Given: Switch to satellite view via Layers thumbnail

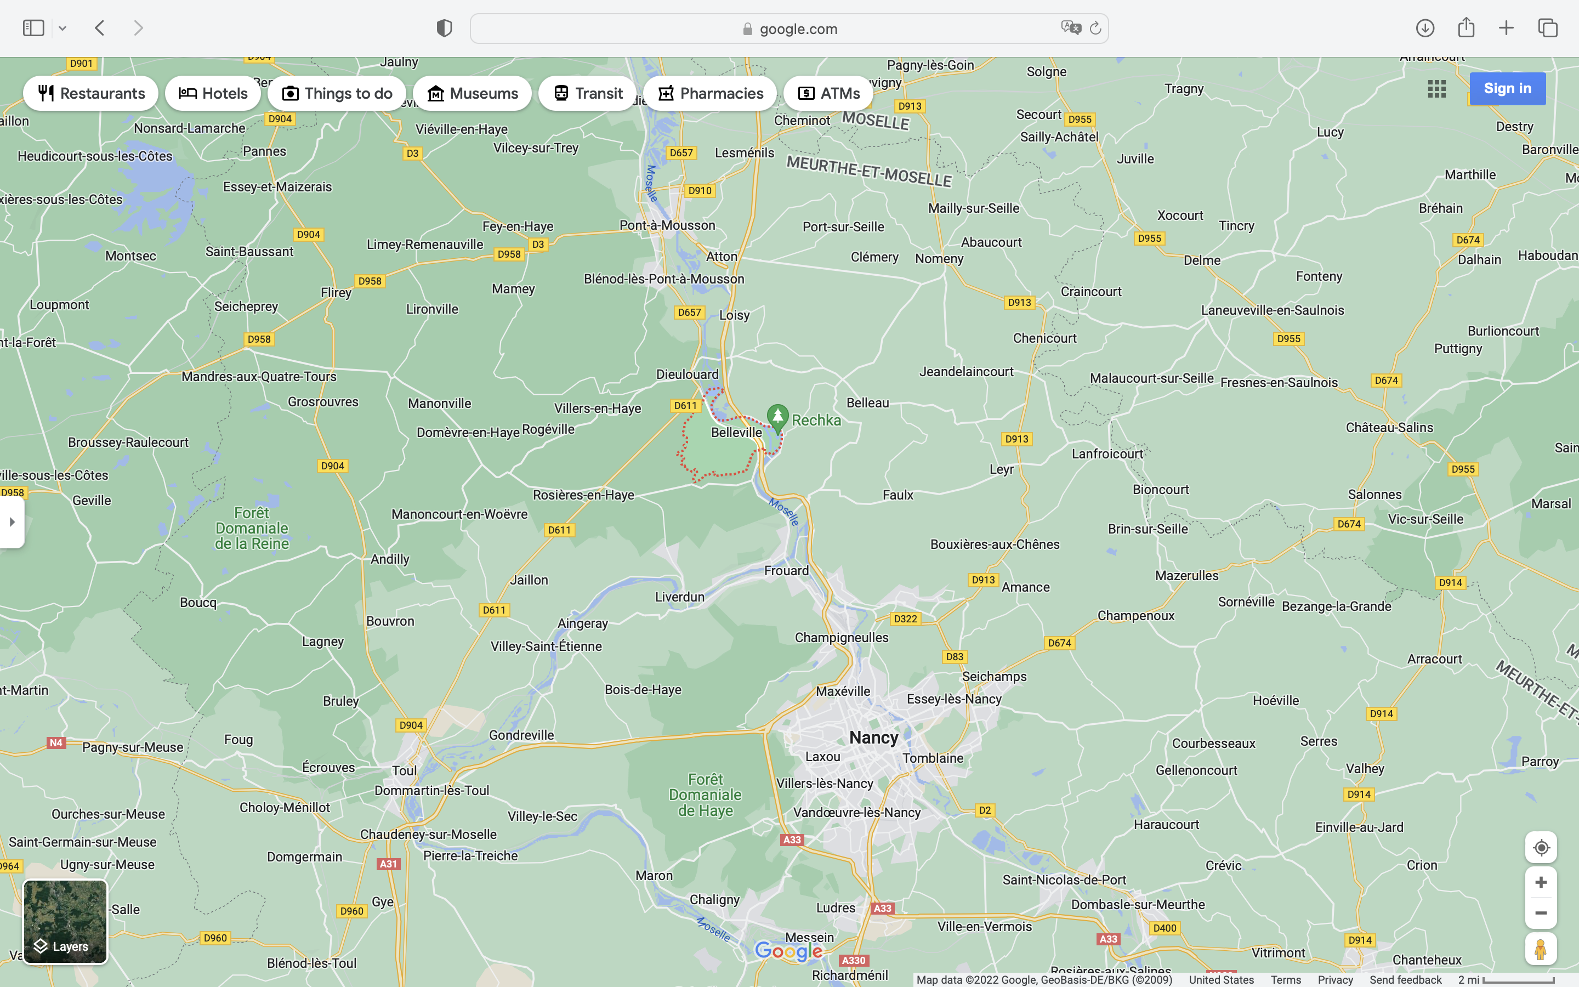Looking at the screenshot, I should coord(65,921).
